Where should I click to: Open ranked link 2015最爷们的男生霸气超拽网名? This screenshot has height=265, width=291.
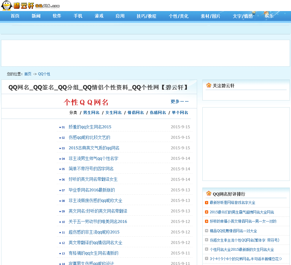[x=242, y=212]
